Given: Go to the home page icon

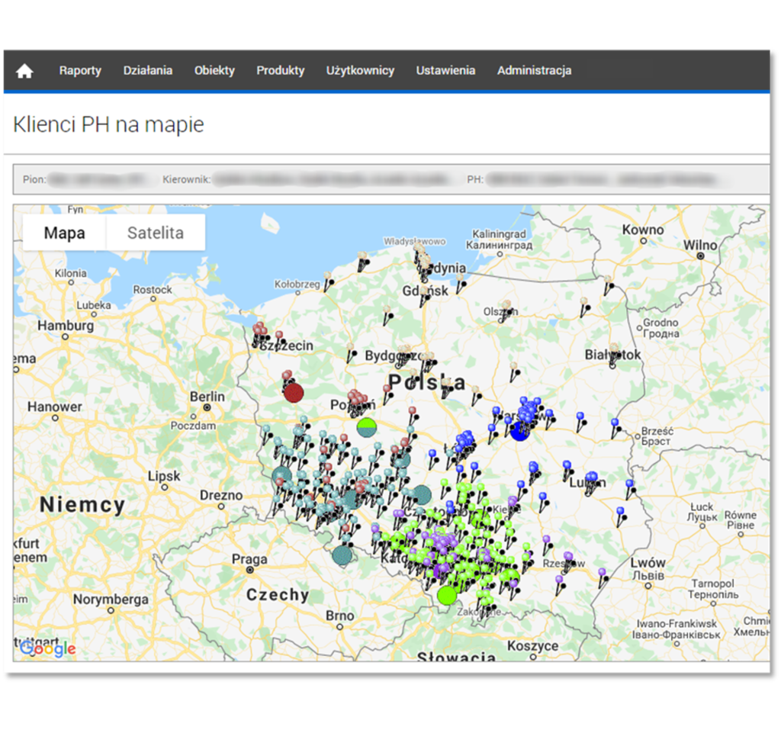Looking at the screenshot, I should tap(24, 71).
